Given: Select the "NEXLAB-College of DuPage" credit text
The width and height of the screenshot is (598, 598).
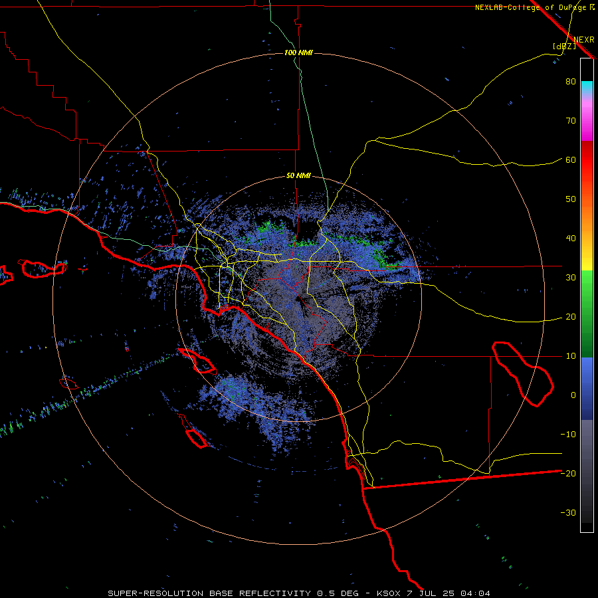Looking at the screenshot, I should 532,7.
